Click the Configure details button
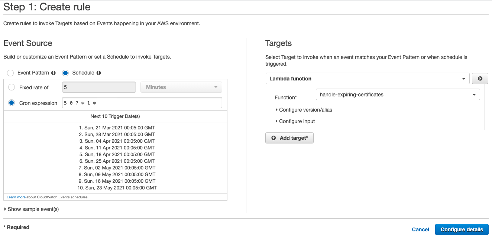The width and height of the screenshot is (492, 238). pos(462,229)
